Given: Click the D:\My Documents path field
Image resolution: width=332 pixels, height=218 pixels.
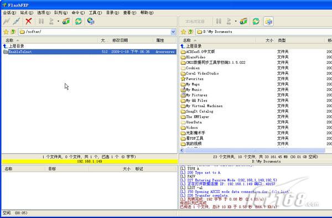Looking at the screenshot, I should [263, 32].
